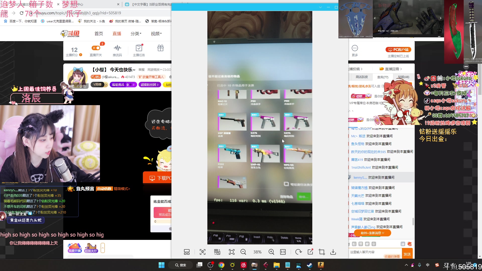Screen dimensions: 482x271
Task: Toggle the system tray microphone icon
Action: 419,265
